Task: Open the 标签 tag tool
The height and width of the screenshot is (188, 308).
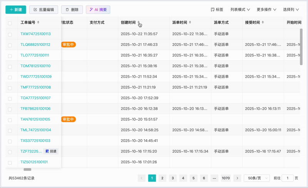Action: [x=217, y=10]
